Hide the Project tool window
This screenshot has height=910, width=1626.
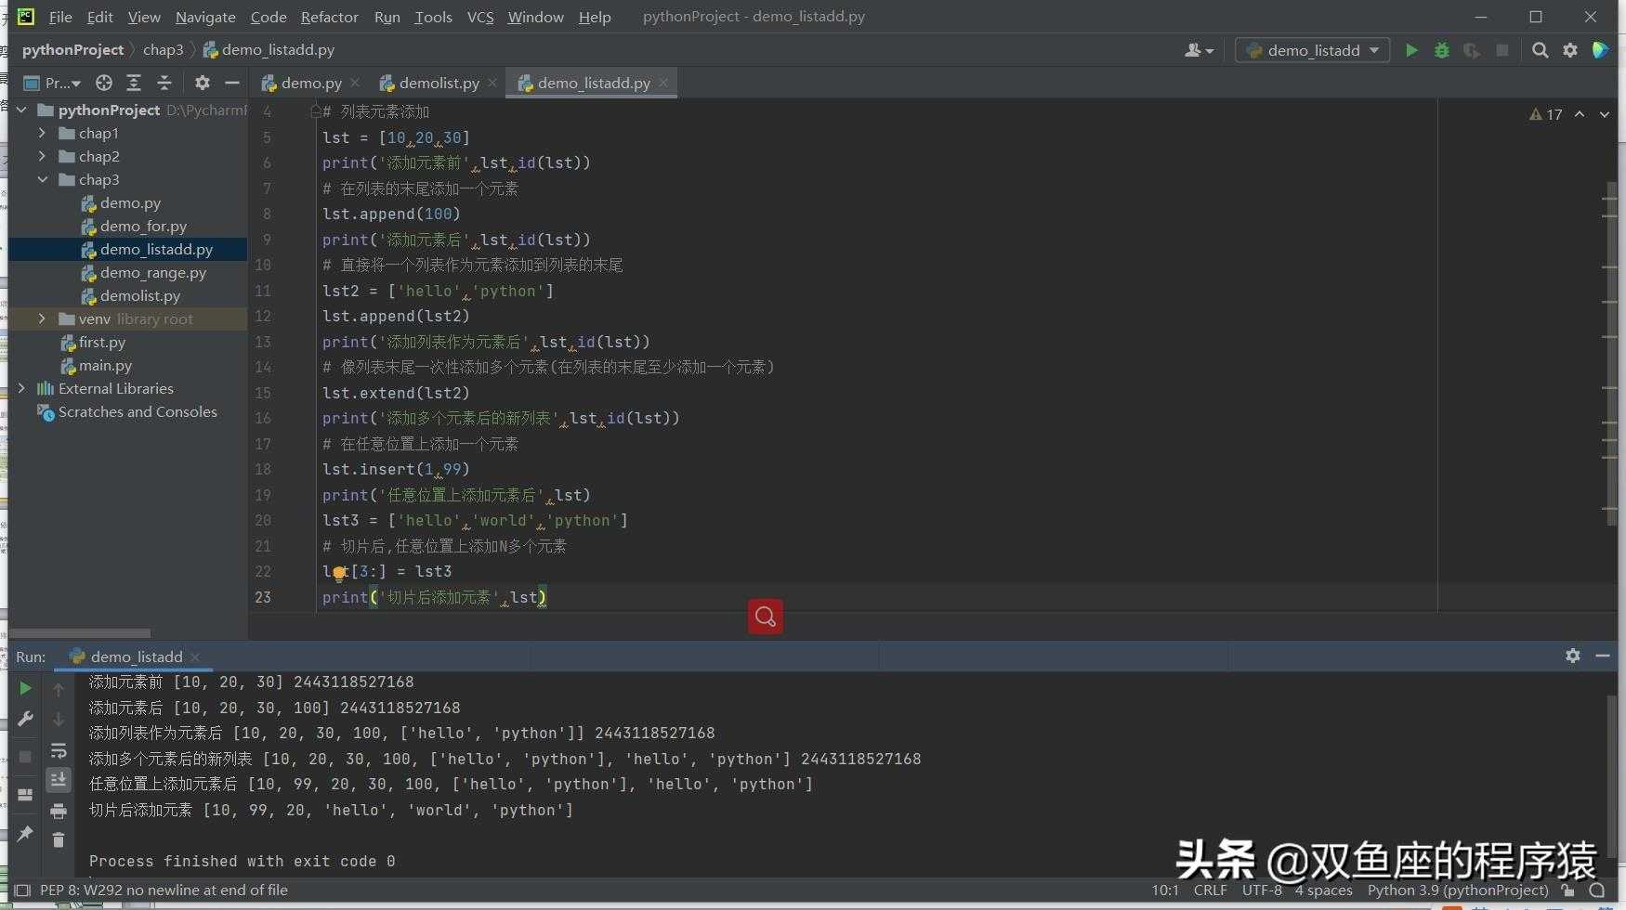[232, 83]
